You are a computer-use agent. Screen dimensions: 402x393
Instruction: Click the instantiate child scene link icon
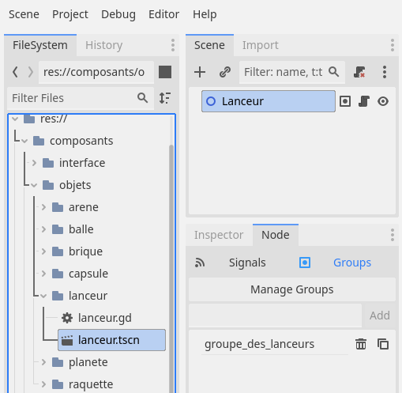coord(225,72)
